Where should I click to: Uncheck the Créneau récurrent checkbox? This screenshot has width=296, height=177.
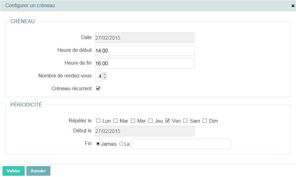tap(98, 88)
